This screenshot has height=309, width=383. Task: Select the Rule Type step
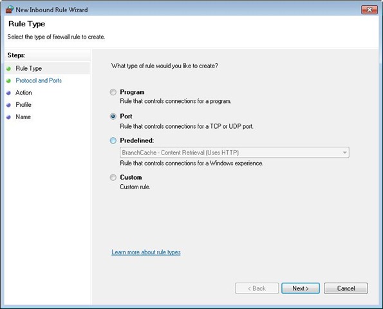28,68
